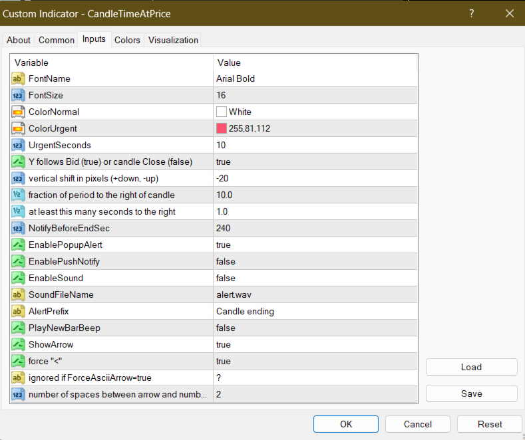525x440 pixels.
Task: Click the white ColorNormal swatch
Action: pyautogui.click(x=222, y=112)
